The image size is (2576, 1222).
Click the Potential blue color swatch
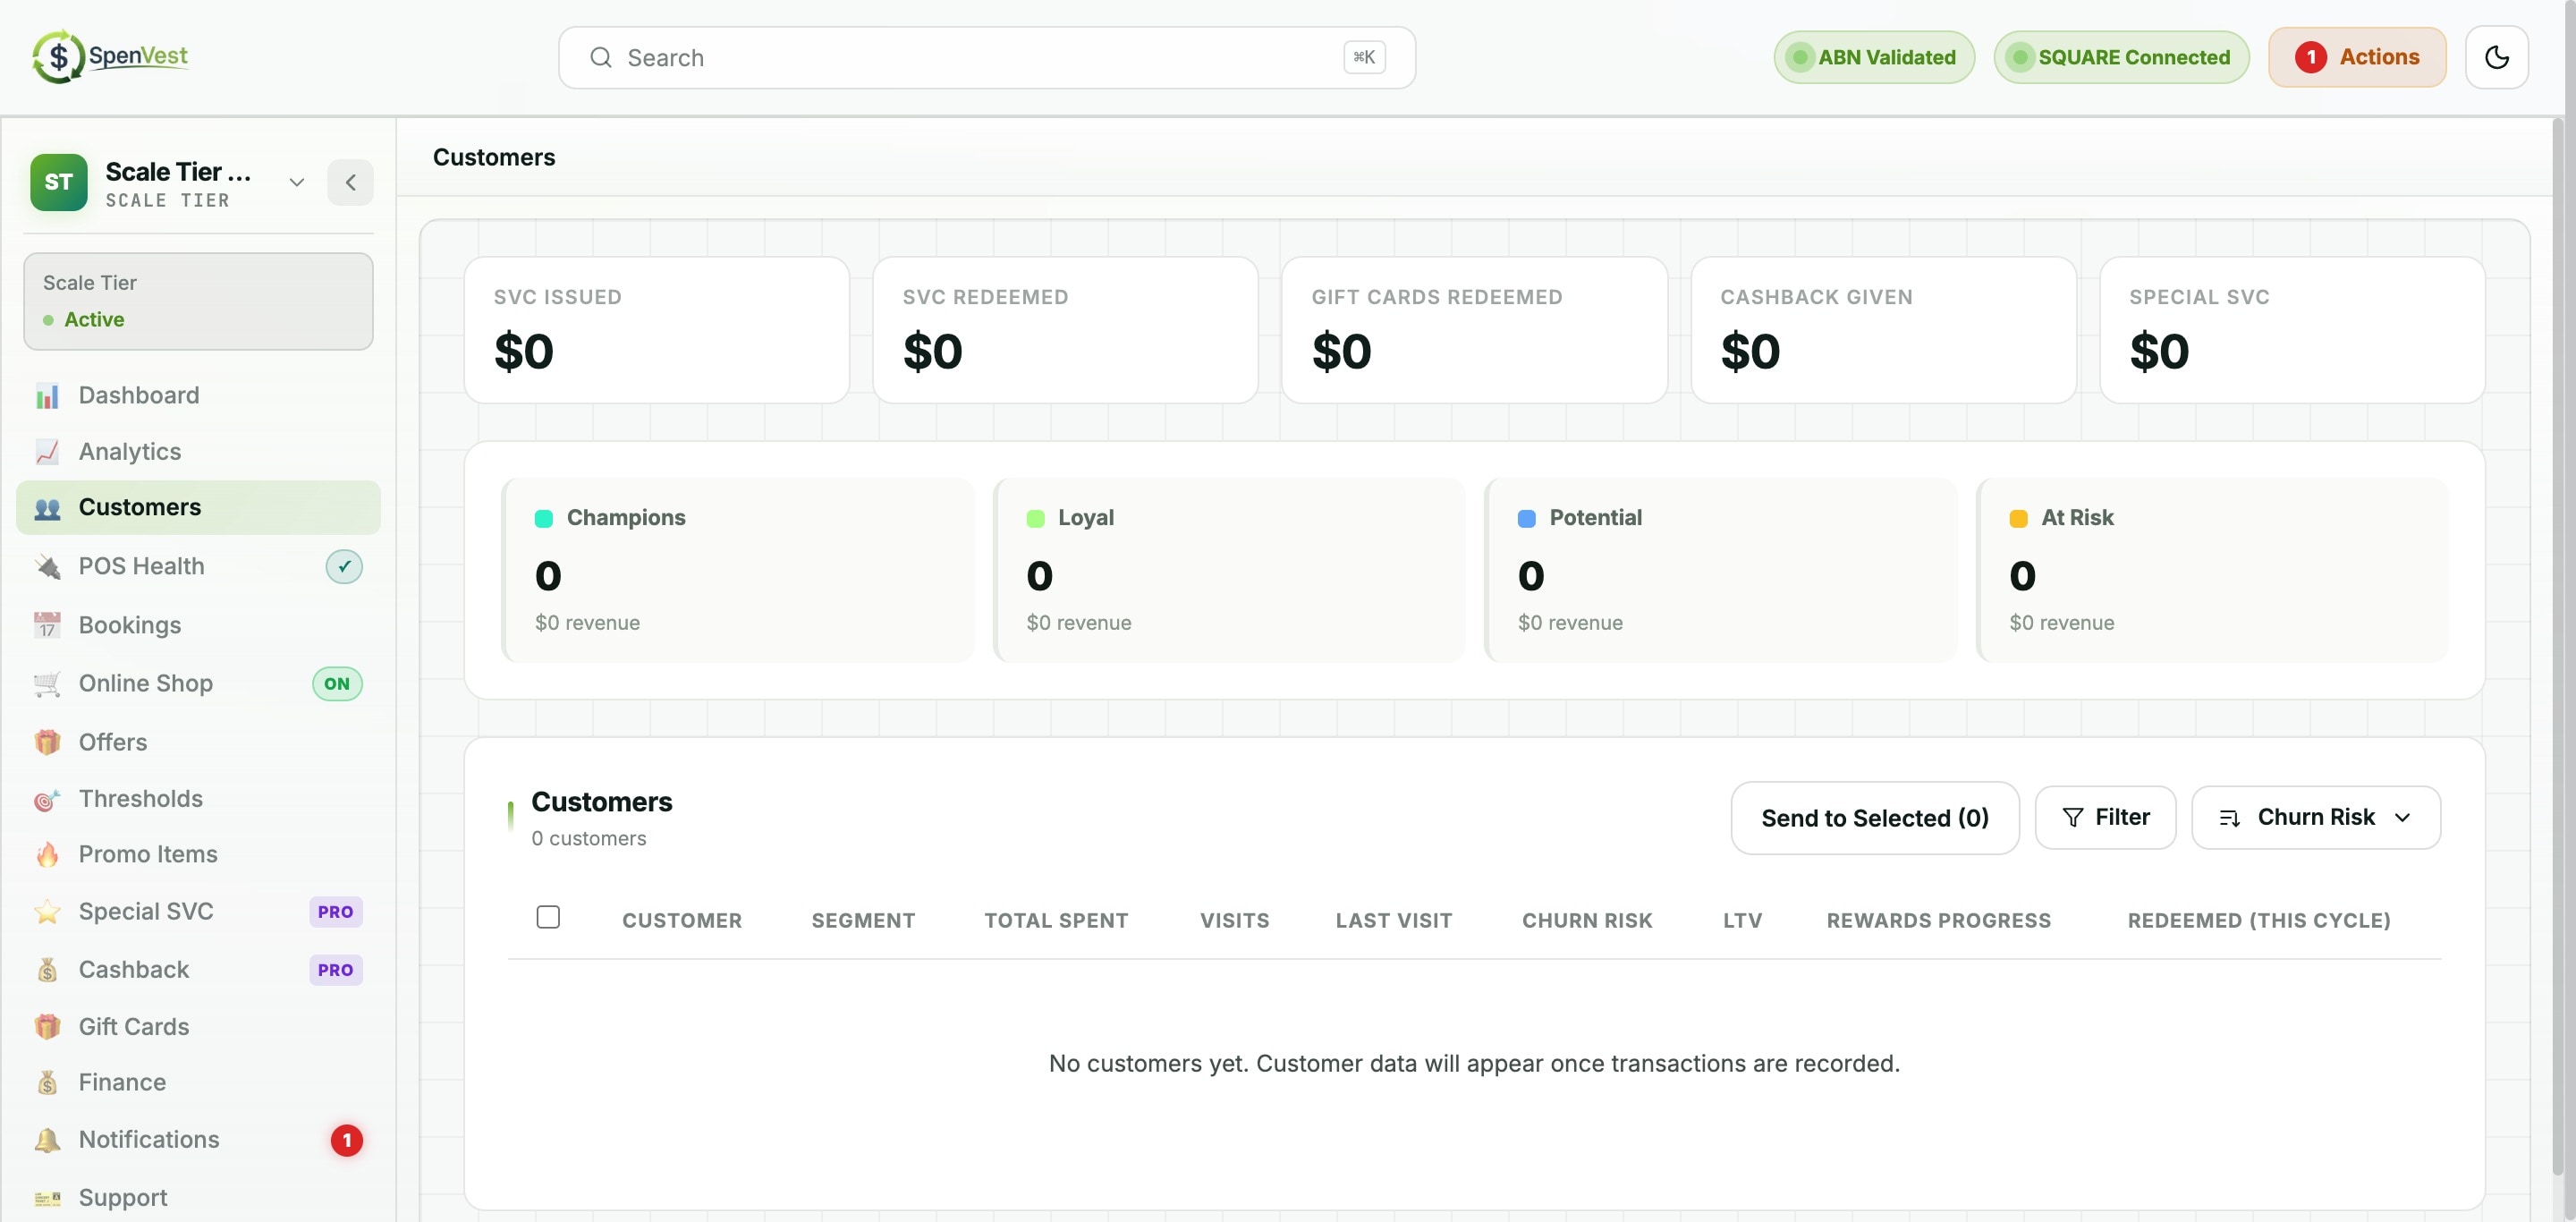1527,519
